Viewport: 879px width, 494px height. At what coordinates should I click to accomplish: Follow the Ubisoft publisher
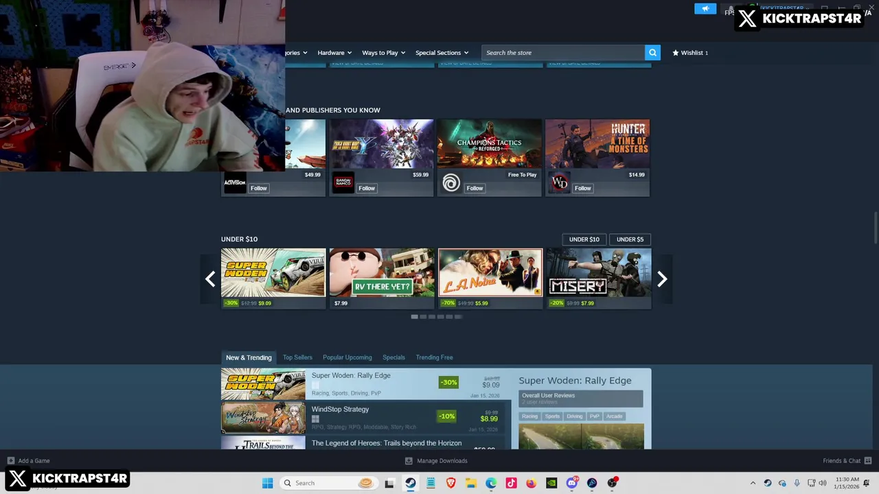coord(475,188)
